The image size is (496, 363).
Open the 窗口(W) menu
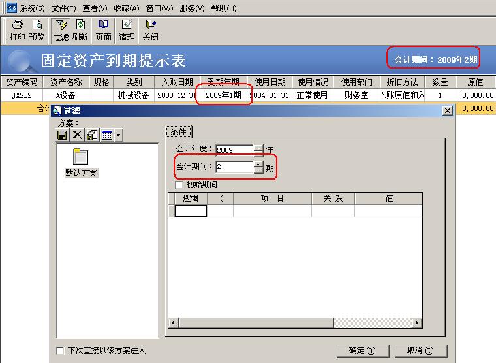coord(159,8)
